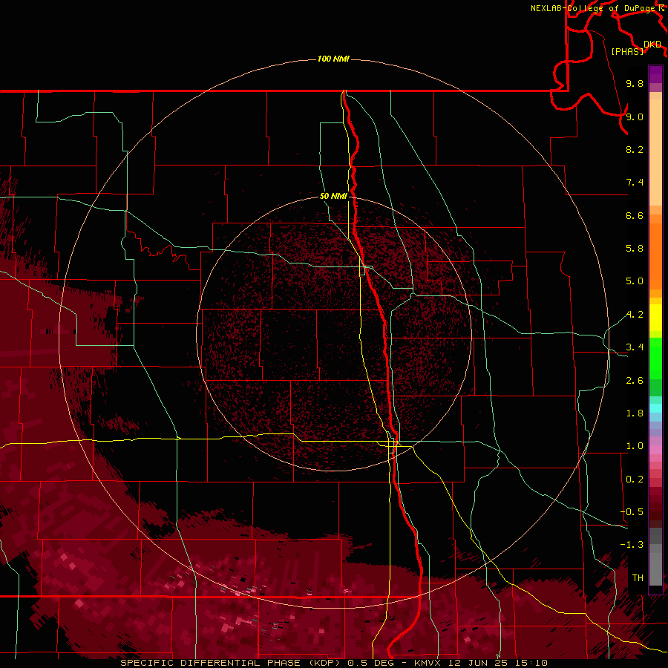Click the 3.4 value on color scale
This screenshot has width=668, height=668.
click(x=635, y=347)
